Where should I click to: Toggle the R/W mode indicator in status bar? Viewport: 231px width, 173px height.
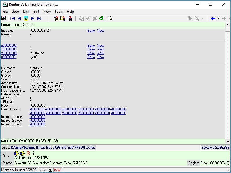57,170
